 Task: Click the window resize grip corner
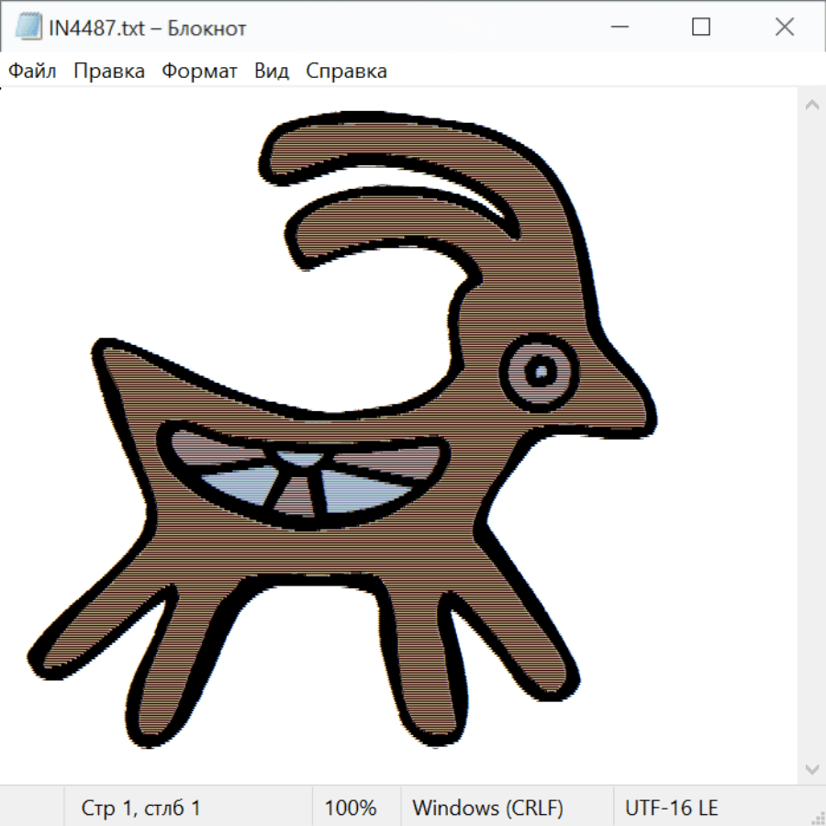tap(818, 818)
